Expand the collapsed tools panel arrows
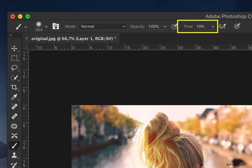Screen dimensions: 252x168 point(10,35)
